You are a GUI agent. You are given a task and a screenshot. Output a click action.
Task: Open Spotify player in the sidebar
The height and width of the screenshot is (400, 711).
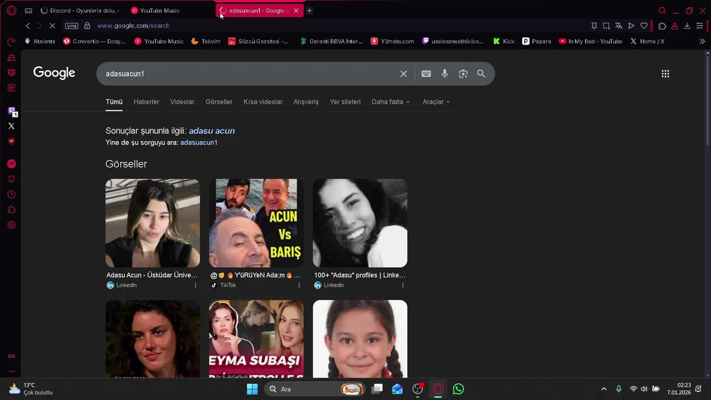click(11, 164)
